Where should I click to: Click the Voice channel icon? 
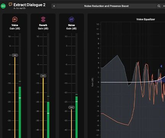point(15,19)
